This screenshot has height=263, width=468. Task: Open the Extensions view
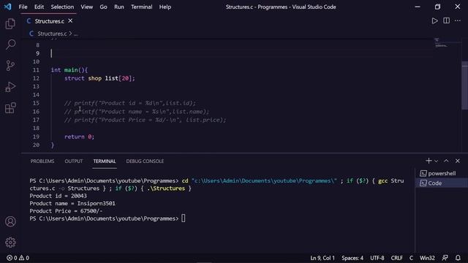pyautogui.click(x=10, y=108)
